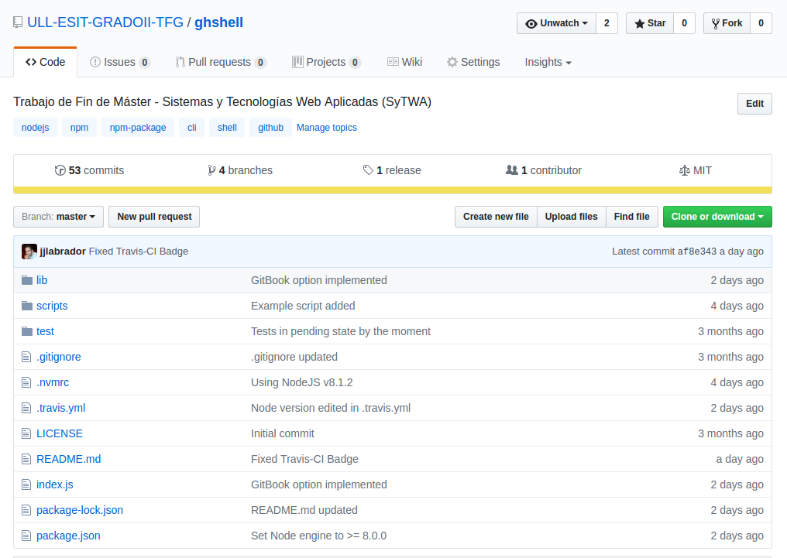Screen dimensions: 787x558
Task: Click the LICENSE file icon
Action: 26,433
